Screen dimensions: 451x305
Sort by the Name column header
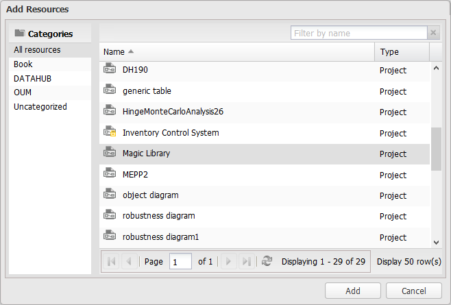click(x=114, y=52)
